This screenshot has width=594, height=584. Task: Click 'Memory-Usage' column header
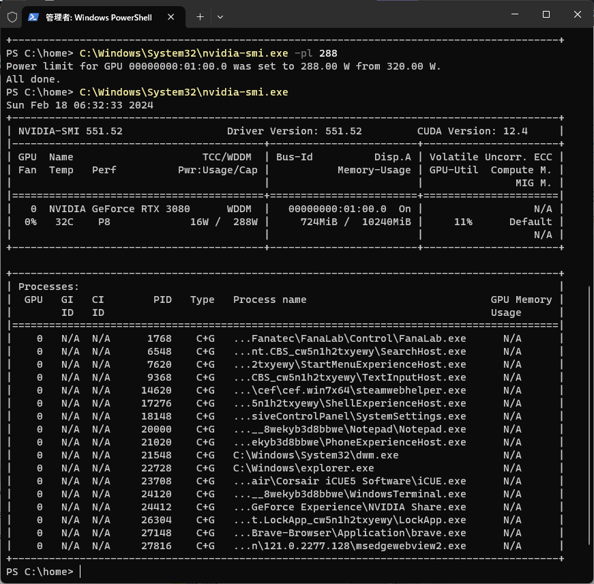point(374,170)
